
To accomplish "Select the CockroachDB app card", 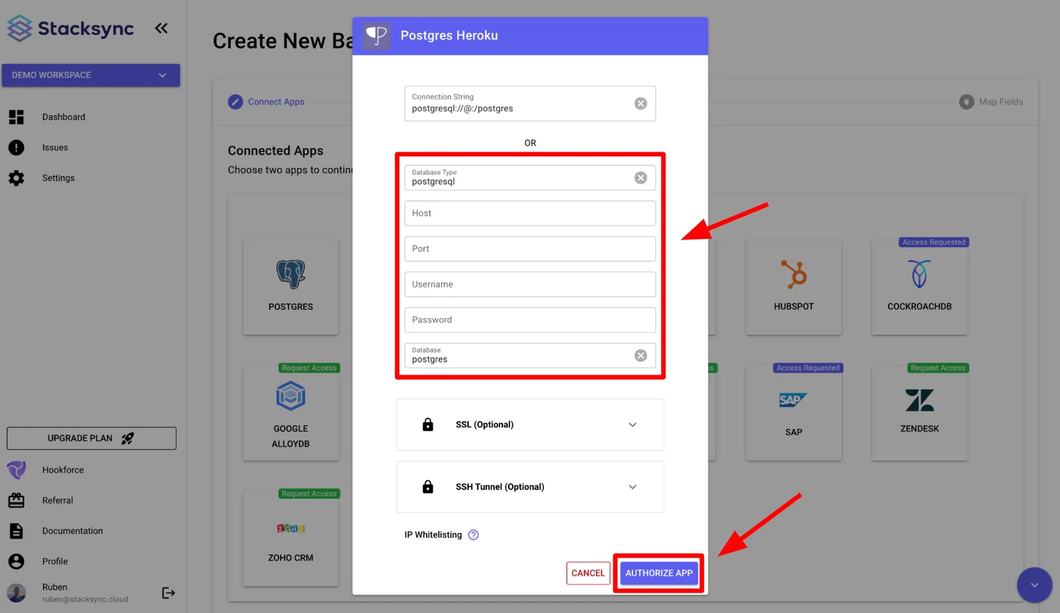I will (920, 287).
